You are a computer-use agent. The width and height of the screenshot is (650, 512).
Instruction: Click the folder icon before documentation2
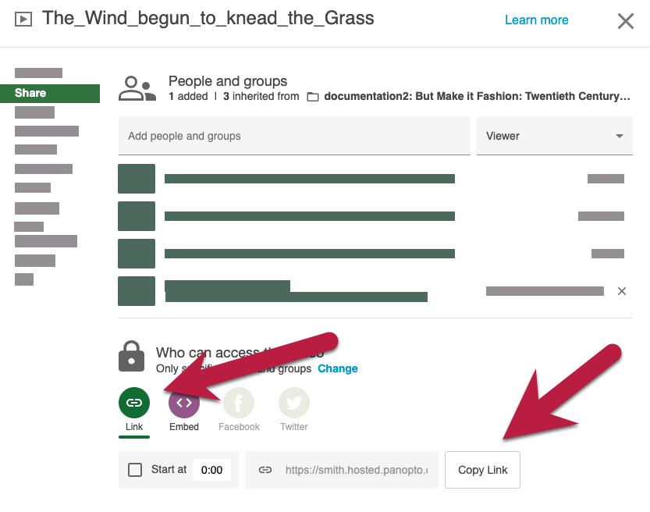[x=313, y=97]
